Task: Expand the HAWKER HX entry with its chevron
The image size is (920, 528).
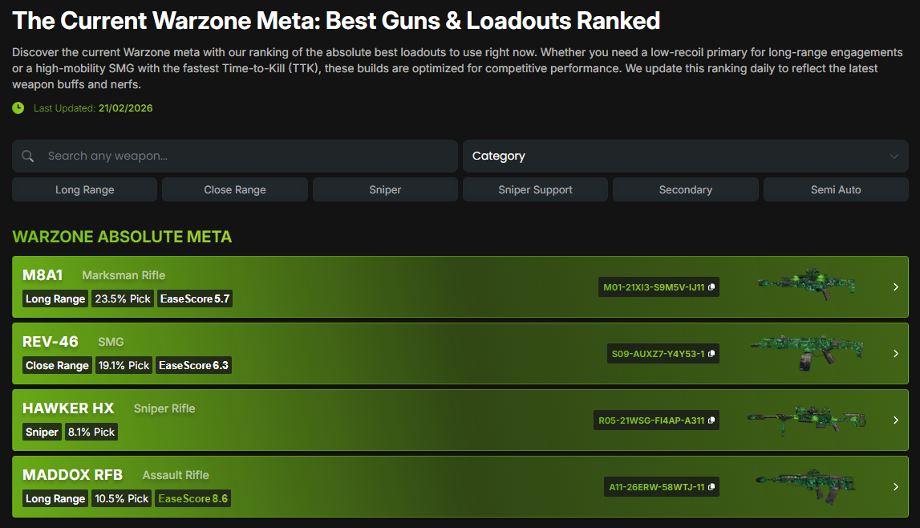Action: [x=896, y=420]
